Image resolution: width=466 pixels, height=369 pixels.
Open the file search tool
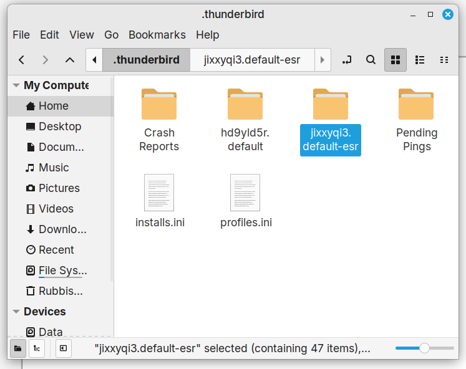click(371, 60)
